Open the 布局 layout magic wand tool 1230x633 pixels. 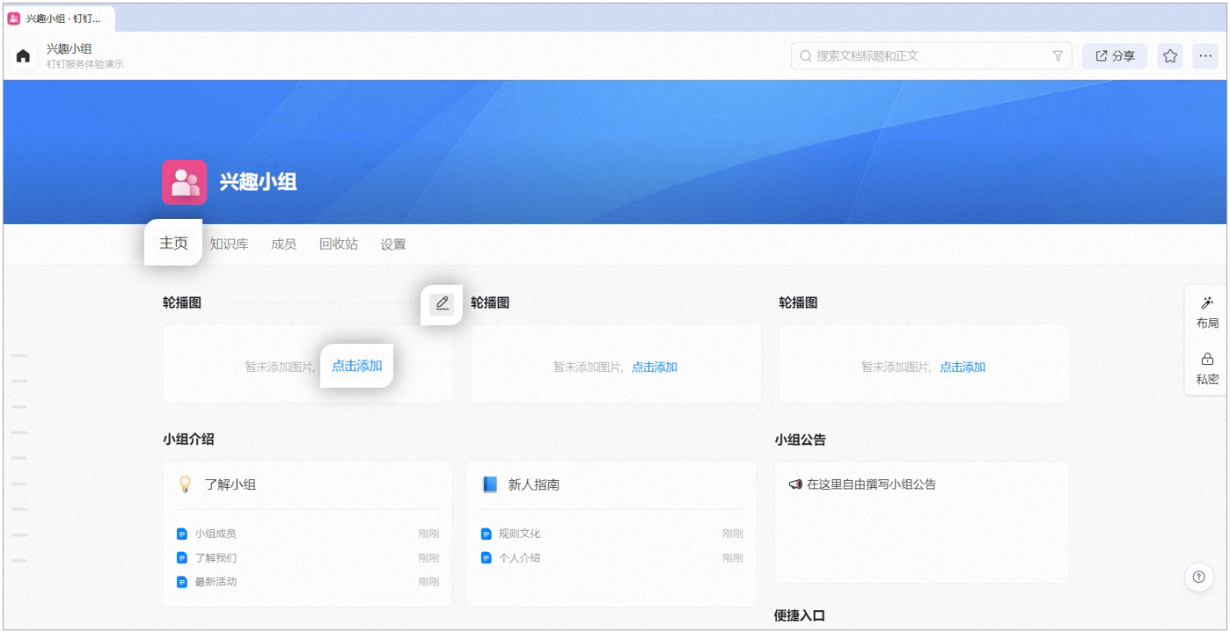[1207, 312]
